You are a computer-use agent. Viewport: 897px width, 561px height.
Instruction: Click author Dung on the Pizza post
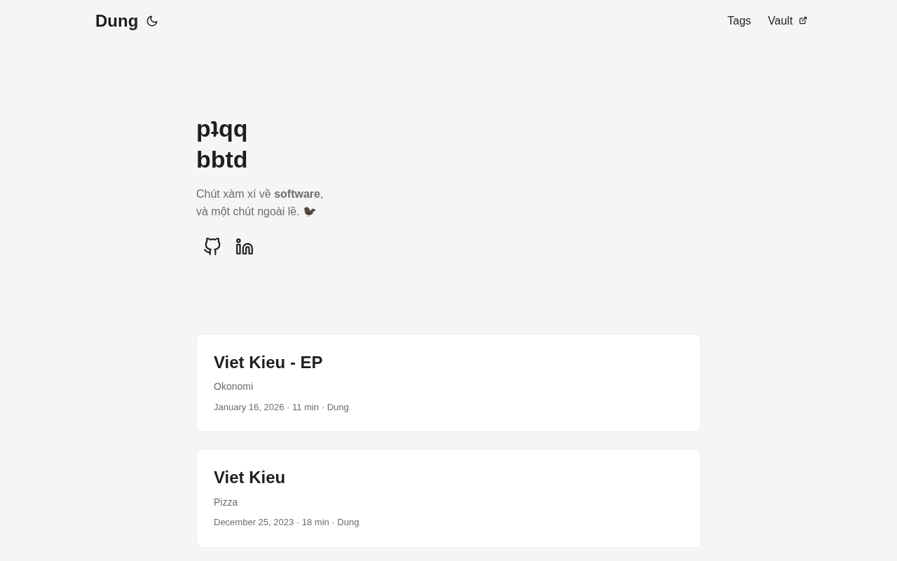[x=348, y=522]
